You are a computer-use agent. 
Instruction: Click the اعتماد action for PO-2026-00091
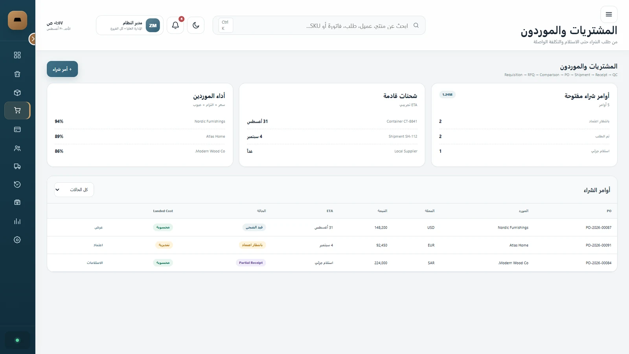click(x=98, y=245)
